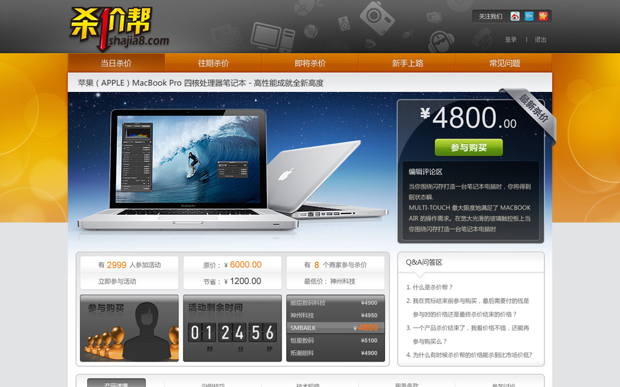Open question 1 什么是杀价帮？
The width and height of the screenshot is (620, 387).
429,287
